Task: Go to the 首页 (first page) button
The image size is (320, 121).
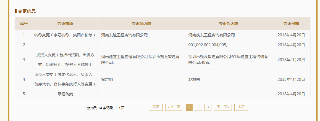Action: [156, 107]
